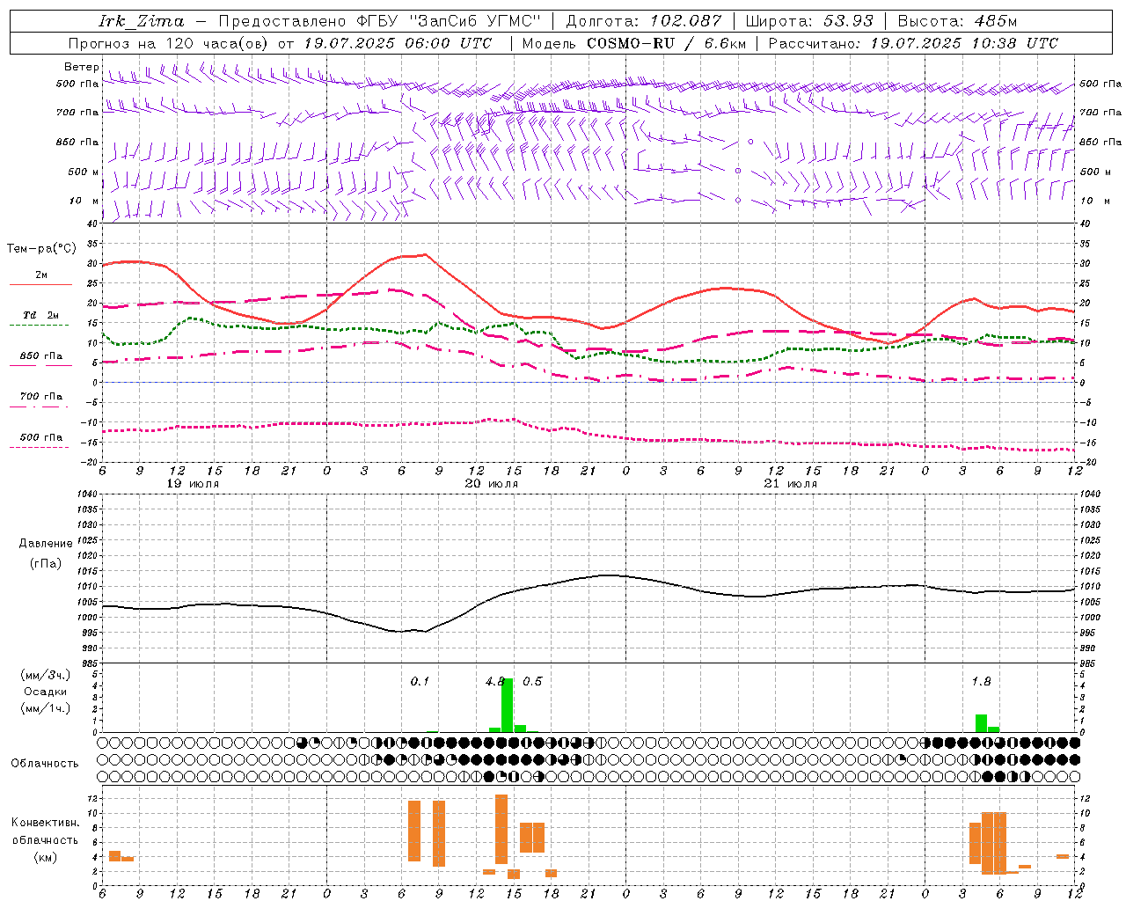Click the 1.8 precipitation amount value

coord(981,681)
